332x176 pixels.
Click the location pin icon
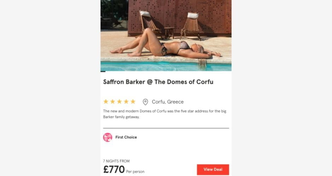point(145,102)
